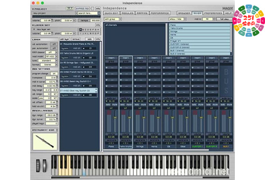Click the search here field
The width and height of the screenshot is (265, 180).
pos(88,13)
